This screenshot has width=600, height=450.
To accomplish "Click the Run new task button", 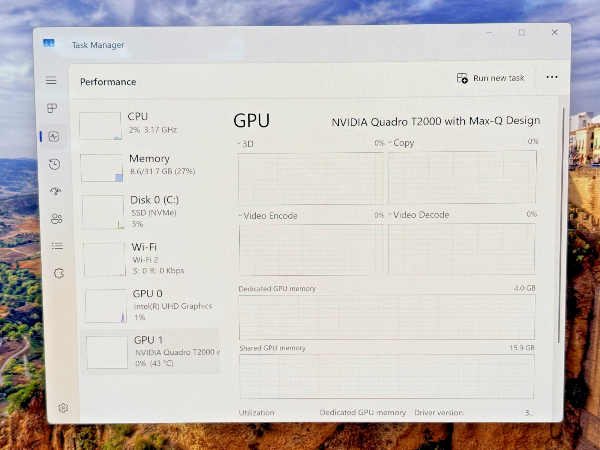I will point(490,78).
